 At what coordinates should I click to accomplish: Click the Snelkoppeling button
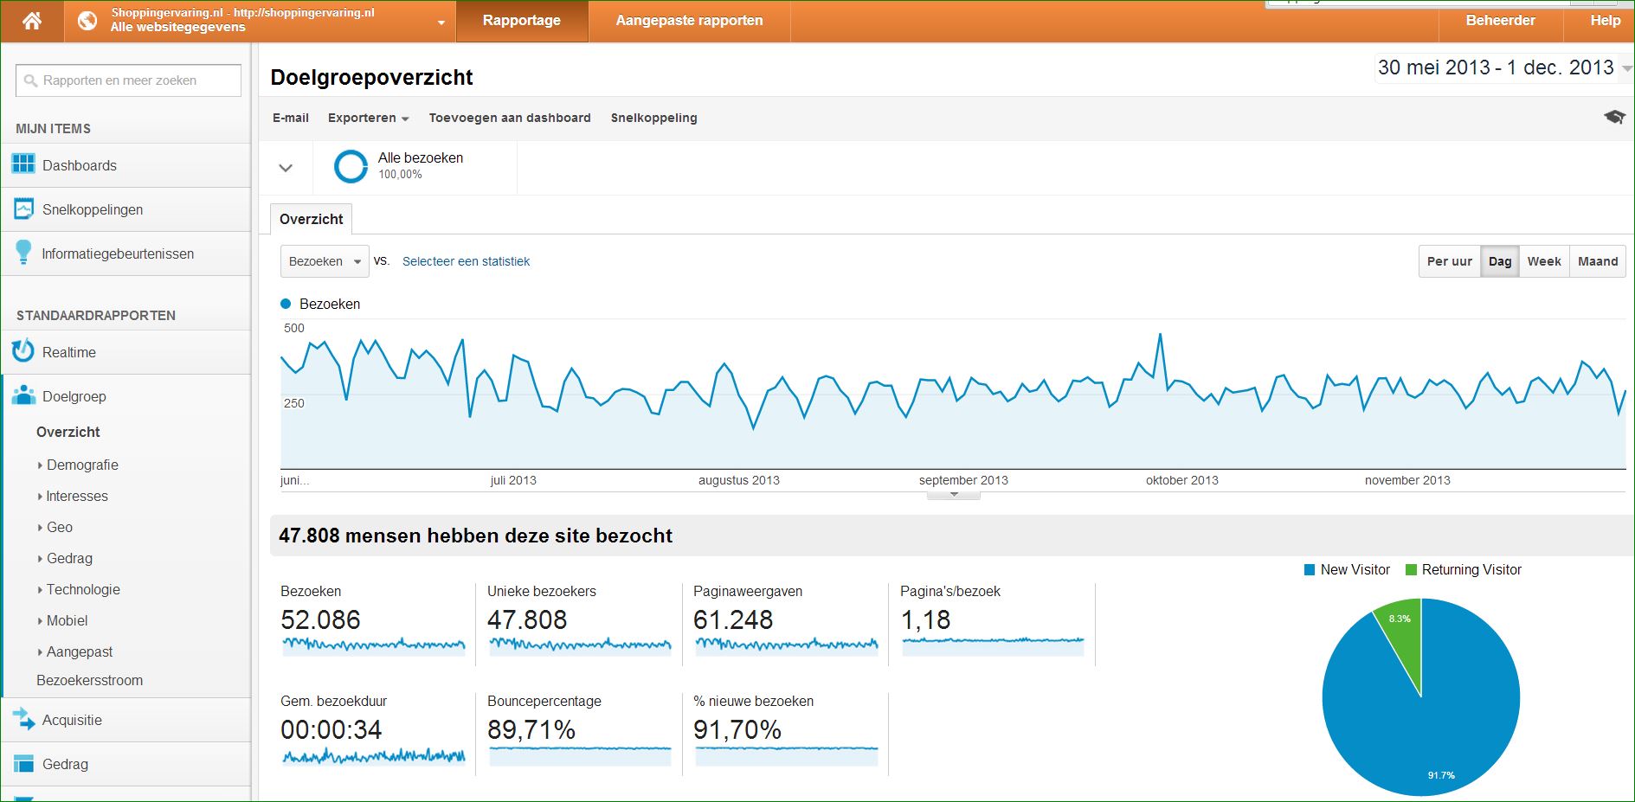click(653, 118)
